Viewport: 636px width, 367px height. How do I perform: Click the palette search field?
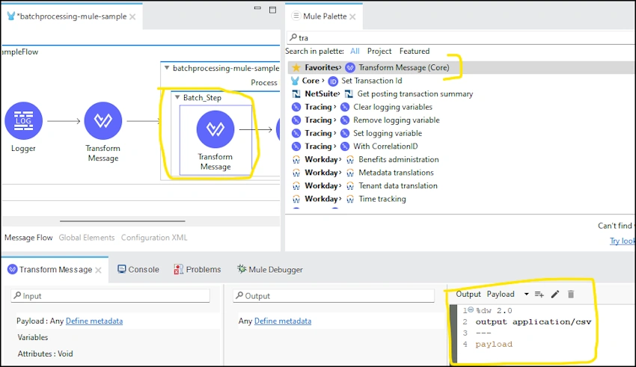click(x=461, y=37)
